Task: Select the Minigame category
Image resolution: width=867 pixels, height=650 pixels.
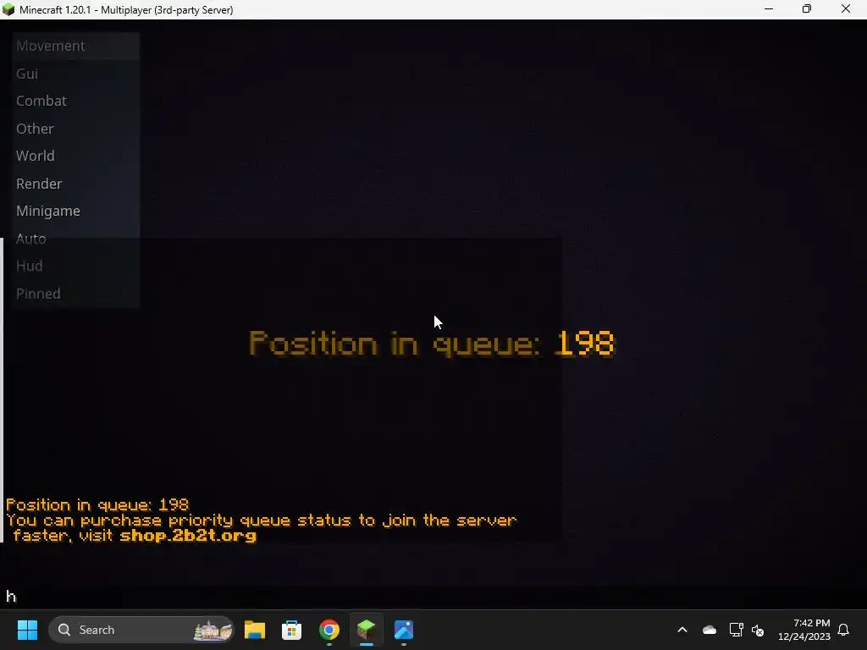Action: coord(75,211)
